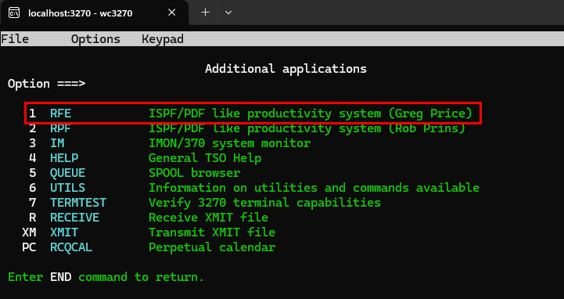Click 'SPOOL browser' description
This screenshot has height=299, width=564.
pos(194,173)
